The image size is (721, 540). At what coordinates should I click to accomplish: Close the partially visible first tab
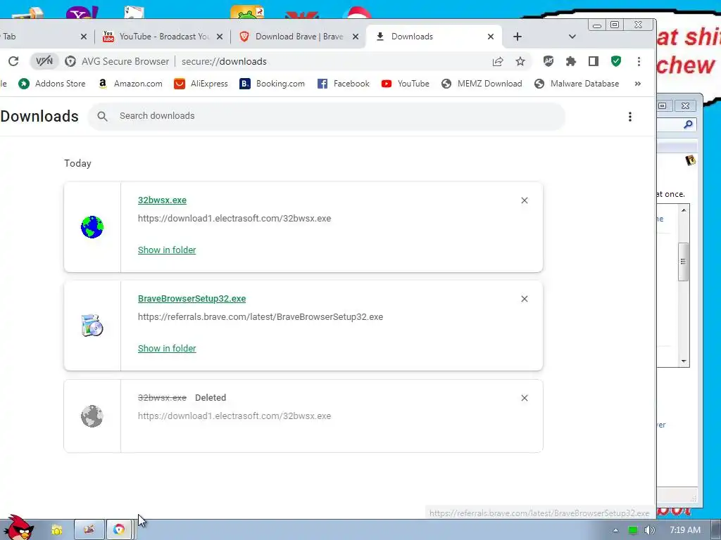[84, 37]
